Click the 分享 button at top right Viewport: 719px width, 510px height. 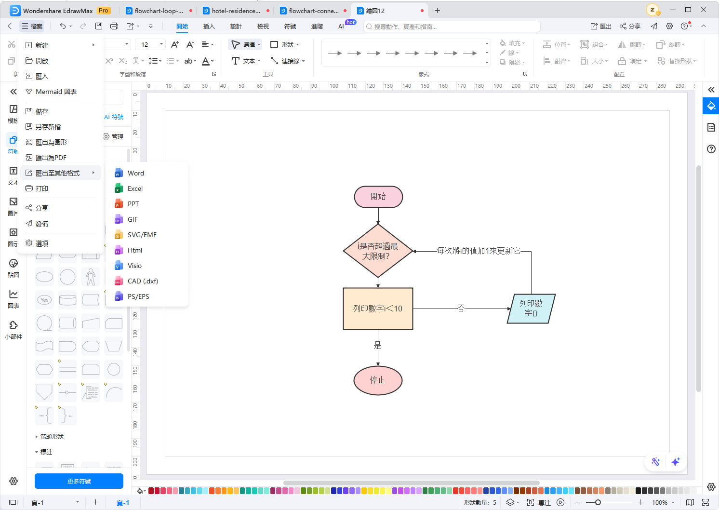pos(630,26)
